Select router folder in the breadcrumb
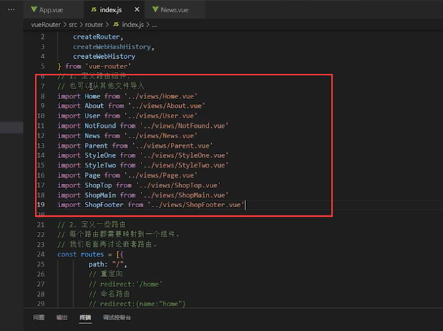 coord(94,25)
